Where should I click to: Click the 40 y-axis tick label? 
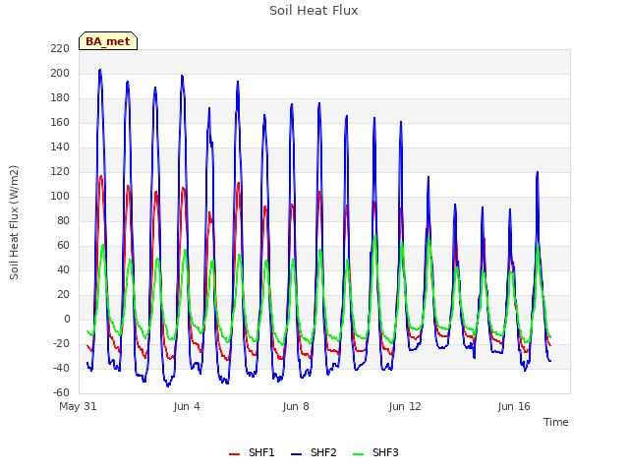pyautogui.click(x=63, y=270)
